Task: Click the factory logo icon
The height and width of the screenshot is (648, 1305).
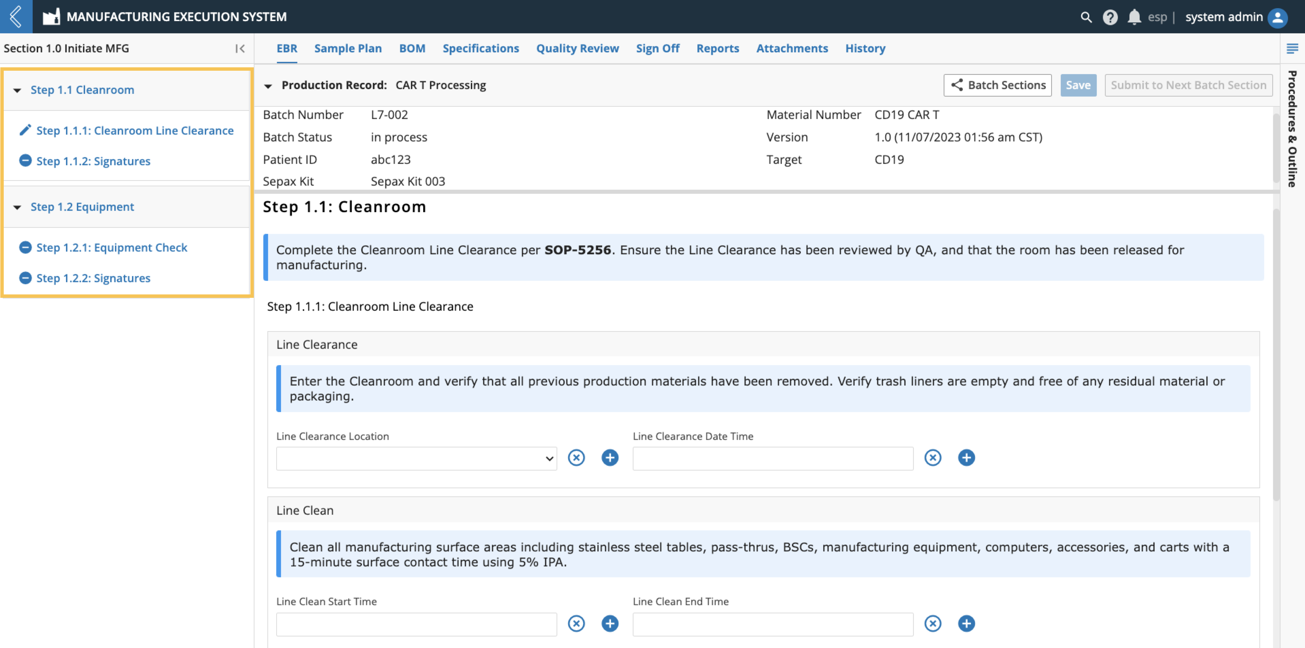Action: click(x=51, y=17)
